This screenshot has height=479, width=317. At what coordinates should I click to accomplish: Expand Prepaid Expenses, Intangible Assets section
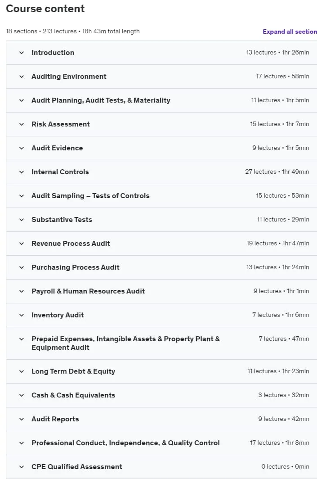tap(161, 343)
